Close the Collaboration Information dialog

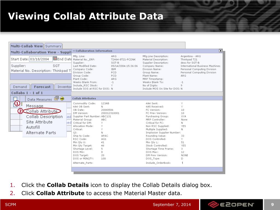click(x=221, y=51)
